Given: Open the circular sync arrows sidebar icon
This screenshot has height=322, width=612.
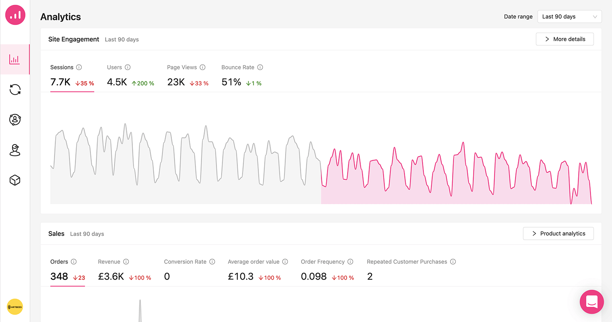Looking at the screenshot, I should tap(15, 89).
